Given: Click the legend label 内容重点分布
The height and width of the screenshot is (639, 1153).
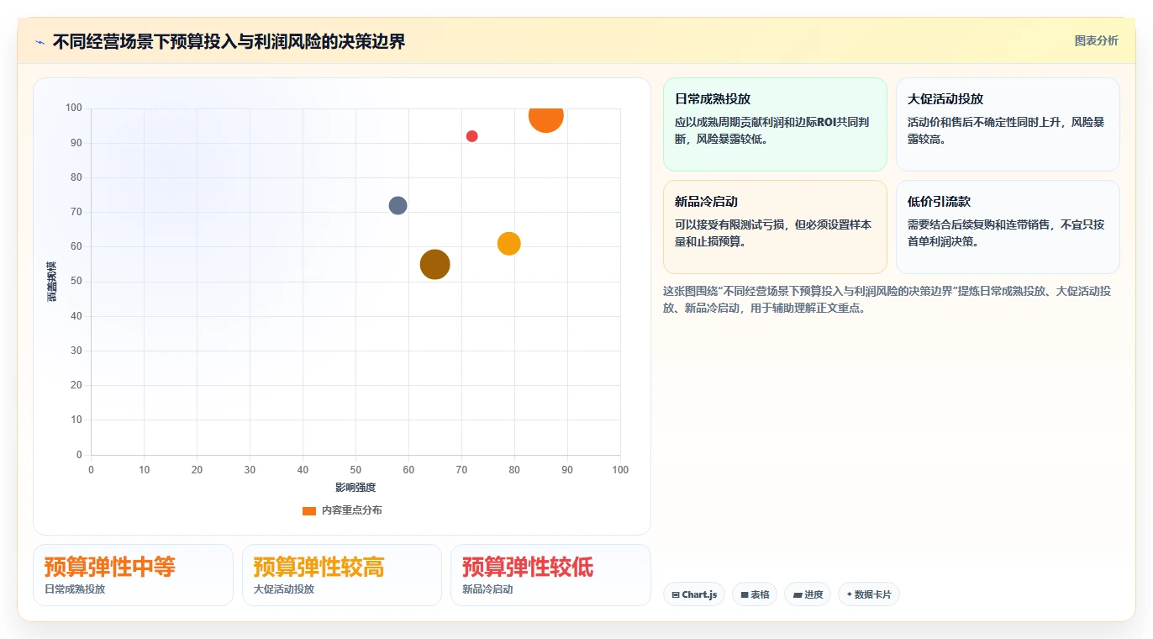Looking at the screenshot, I should [351, 510].
